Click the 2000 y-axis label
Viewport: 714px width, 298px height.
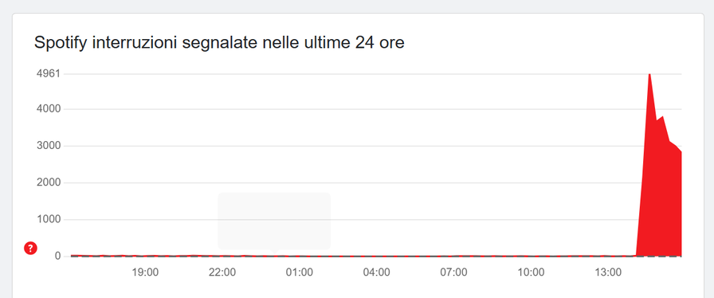point(49,183)
